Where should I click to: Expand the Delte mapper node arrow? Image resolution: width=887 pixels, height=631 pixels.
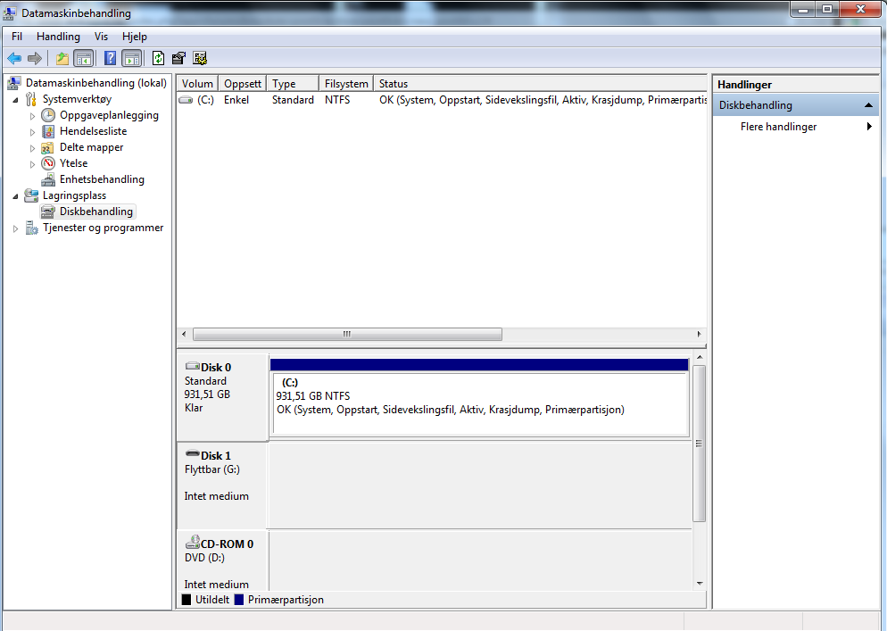[32, 148]
